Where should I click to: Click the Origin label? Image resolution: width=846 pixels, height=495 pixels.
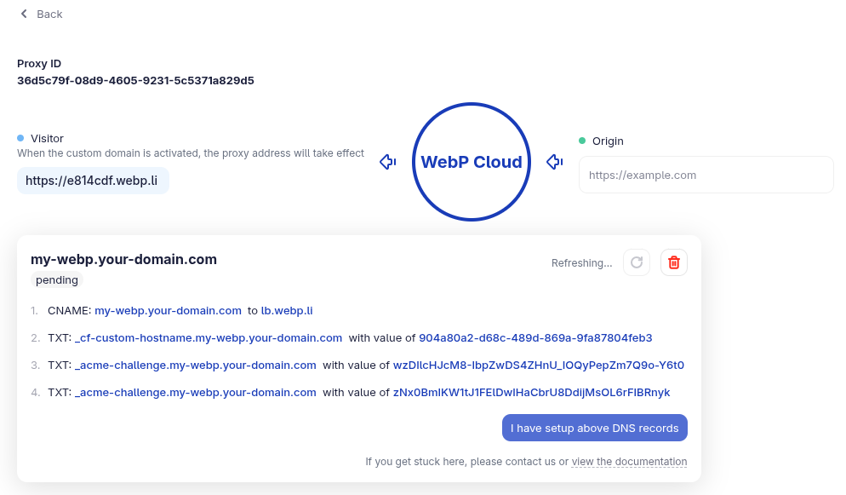pos(608,141)
